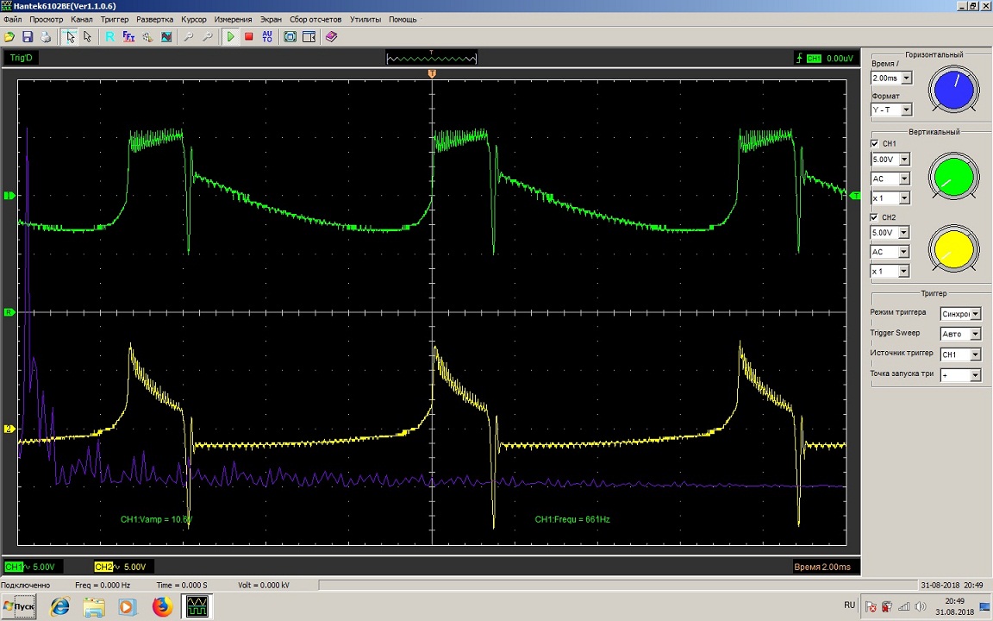Click the blue horizontal time knob

click(x=953, y=90)
